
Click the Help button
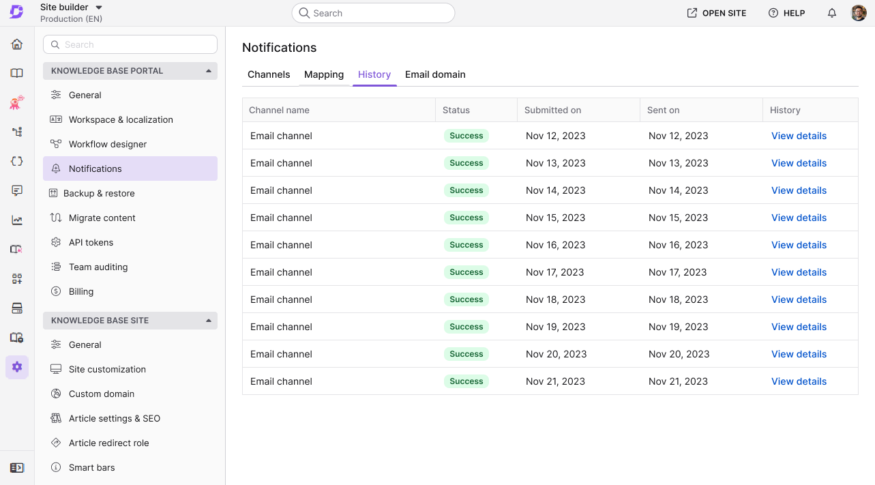(x=786, y=13)
